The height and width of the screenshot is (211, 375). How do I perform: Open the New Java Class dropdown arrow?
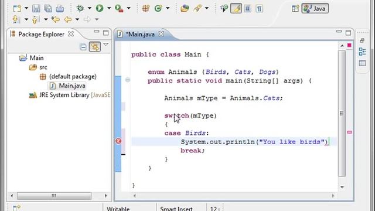click(168, 8)
